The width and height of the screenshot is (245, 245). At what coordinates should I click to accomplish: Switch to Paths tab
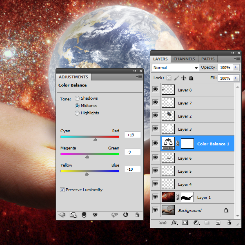pyautogui.click(x=208, y=59)
